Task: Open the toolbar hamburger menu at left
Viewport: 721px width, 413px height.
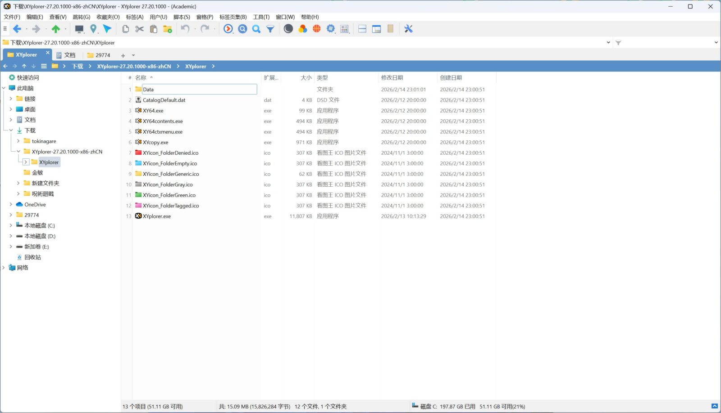Action: click(x=5, y=29)
